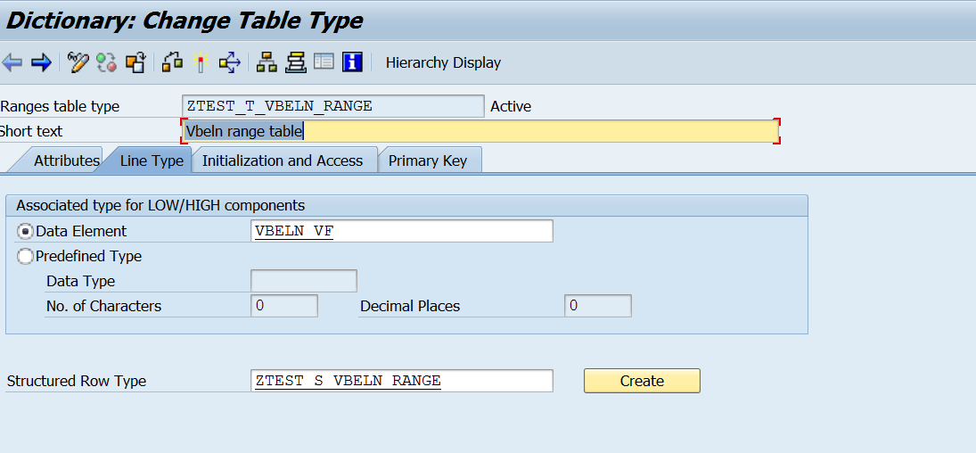Click the Hierarchy Display button

(x=443, y=62)
